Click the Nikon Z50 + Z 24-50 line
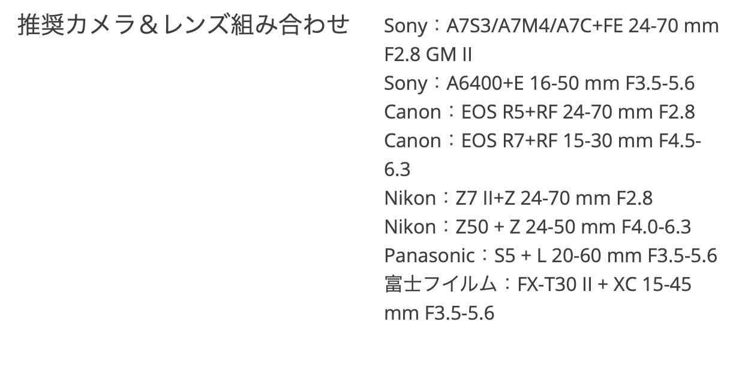This screenshot has width=745, height=370. click(537, 227)
